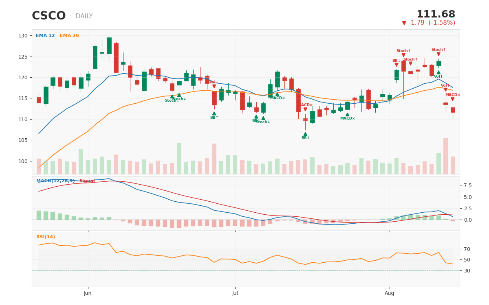Click the 50 RSI axis label
Image resolution: width=489 pixels, height=305 pixels.
[x=467, y=259]
